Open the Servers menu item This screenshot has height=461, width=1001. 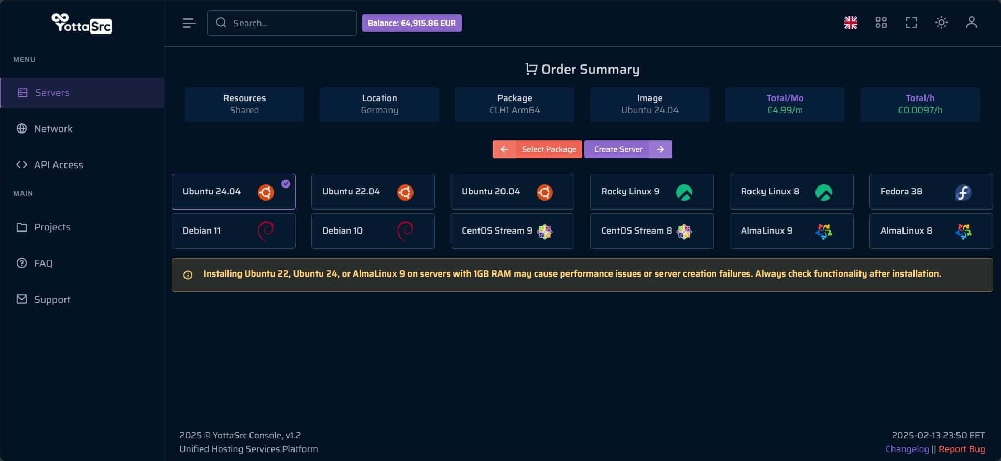[x=82, y=93]
